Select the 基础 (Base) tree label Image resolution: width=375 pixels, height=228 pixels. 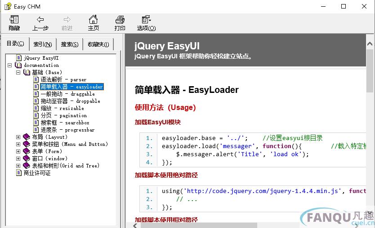[47, 72]
